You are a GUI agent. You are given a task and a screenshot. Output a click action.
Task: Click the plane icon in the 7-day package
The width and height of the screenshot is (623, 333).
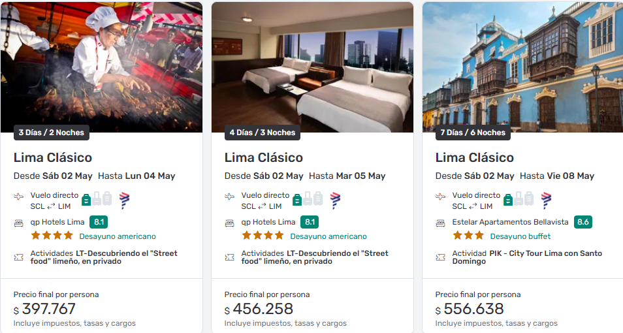click(441, 196)
